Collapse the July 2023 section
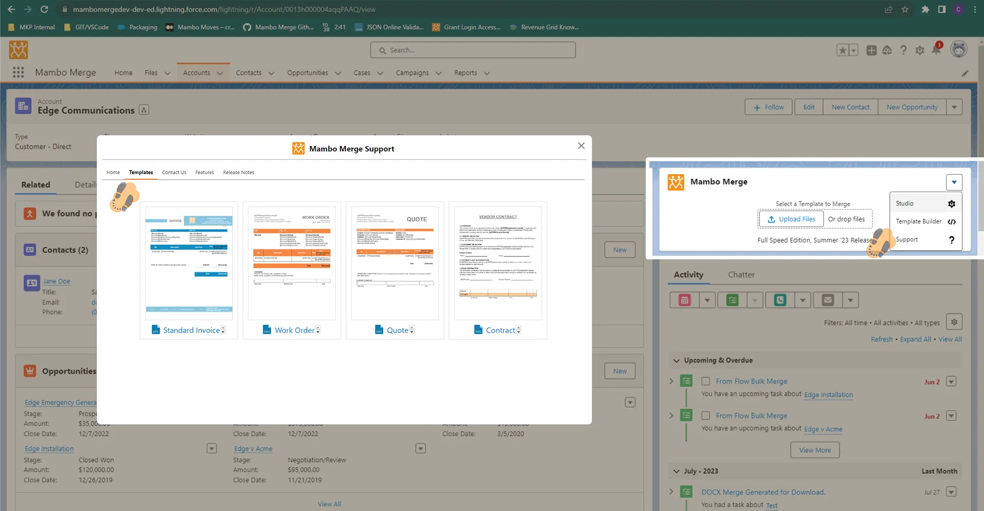 (676, 472)
